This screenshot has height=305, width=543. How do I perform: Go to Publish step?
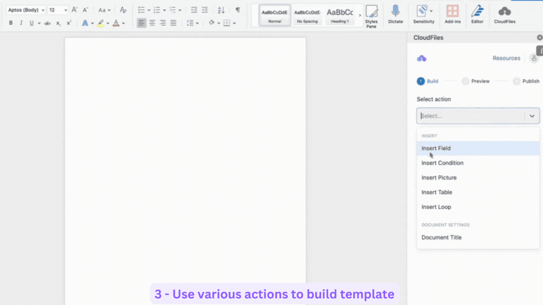(x=526, y=81)
